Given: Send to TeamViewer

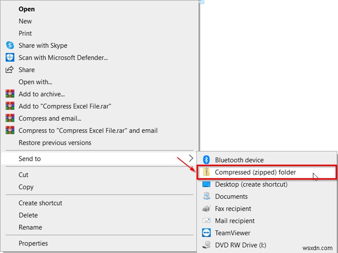Looking at the screenshot, I should pyautogui.click(x=267, y=233).
